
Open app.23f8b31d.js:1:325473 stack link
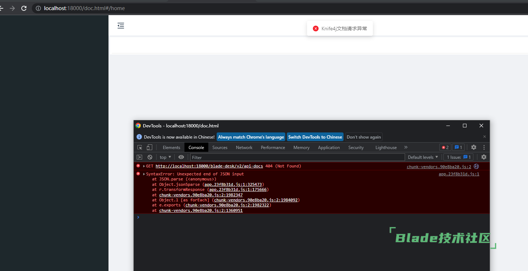233,184
